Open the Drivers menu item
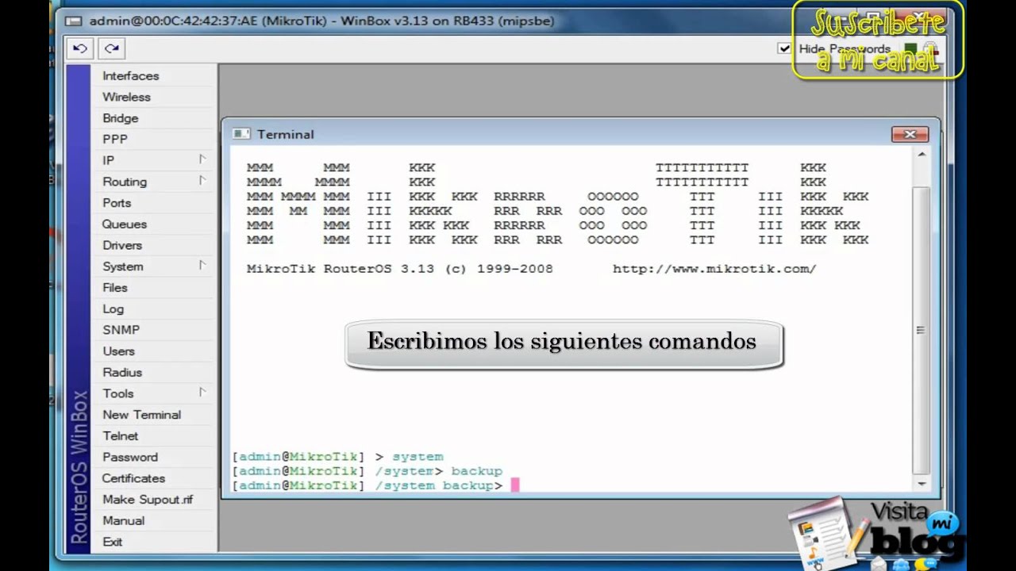 (122, 245)
